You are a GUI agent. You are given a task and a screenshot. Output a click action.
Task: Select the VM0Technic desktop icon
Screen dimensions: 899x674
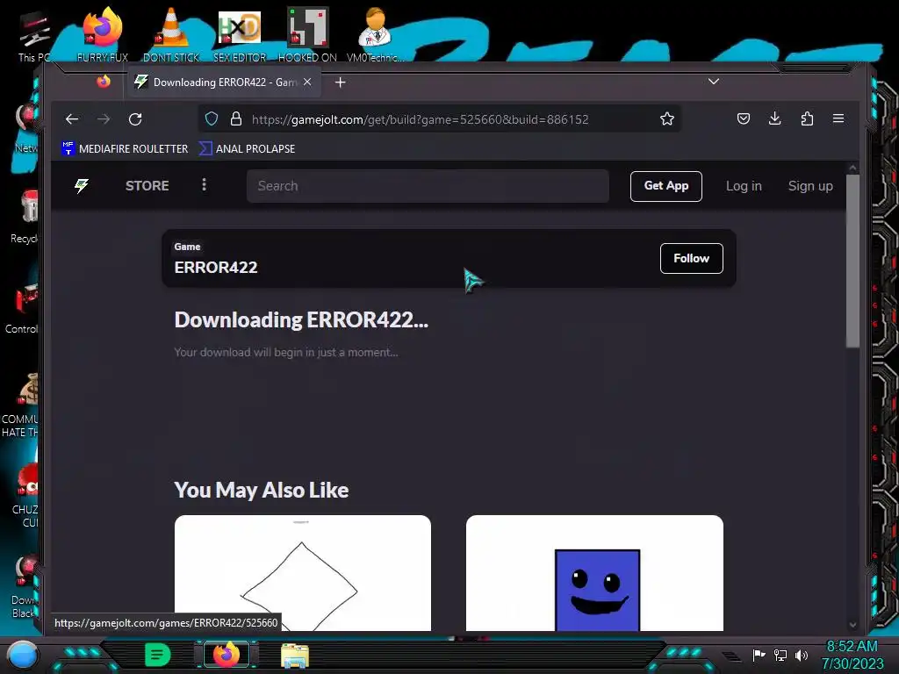point(375,34)
